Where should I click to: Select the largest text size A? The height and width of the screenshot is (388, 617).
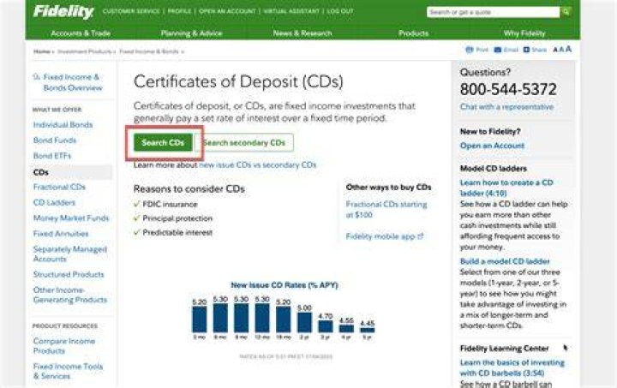tap(569, 49)
